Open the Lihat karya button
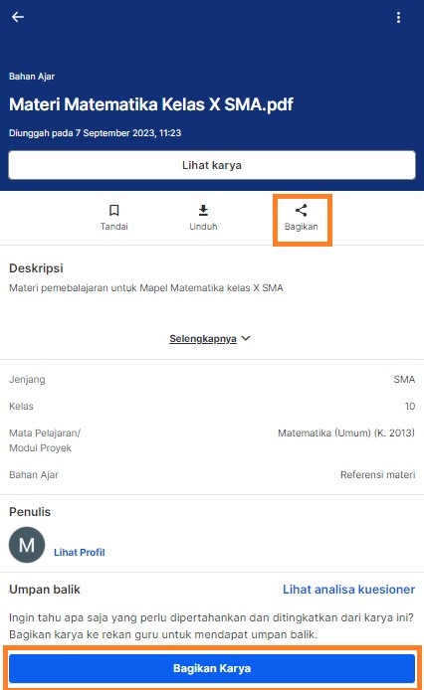The height and width of the screenshot is (690, 424). (212, 165)
